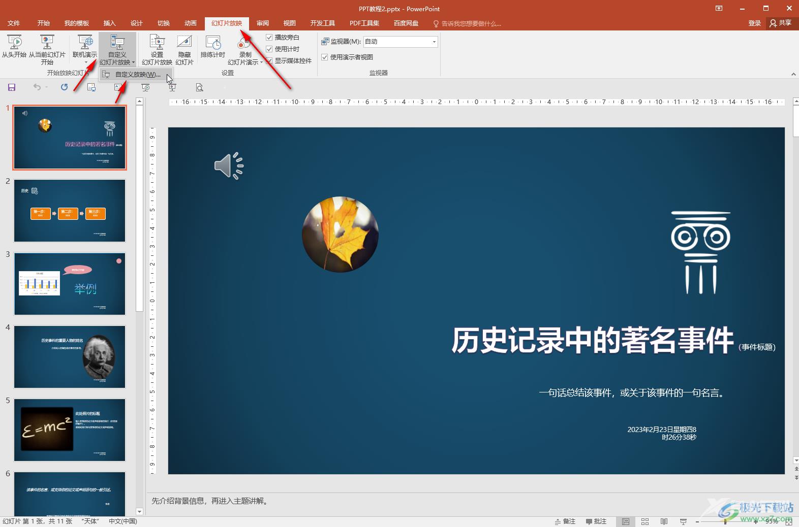Expand undo history dropdown arrow
Image resolution: width=799 pixels, height=527 pixels.
pos(46,87)
